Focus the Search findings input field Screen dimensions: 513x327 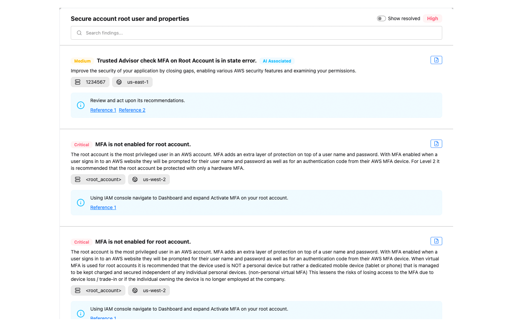click(260, 33)
